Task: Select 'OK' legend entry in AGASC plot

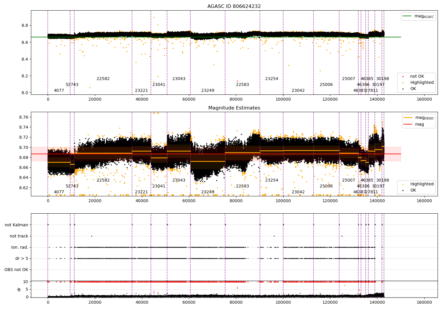Action: coord(409,89)
